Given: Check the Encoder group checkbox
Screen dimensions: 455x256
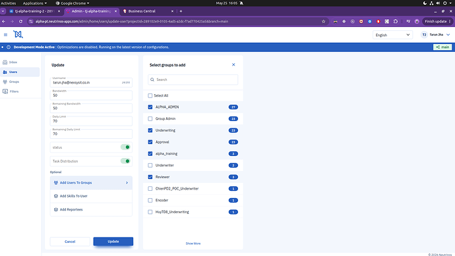Looking at the screenshot, I should (150, 201).
